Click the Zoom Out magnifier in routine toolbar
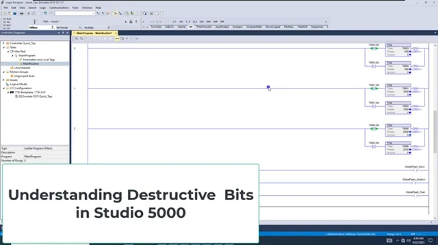 click(x=82, y=38)
